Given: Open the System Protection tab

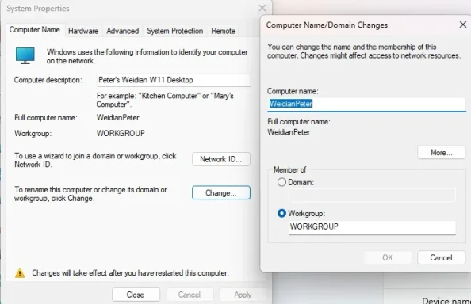Looking at the screenshot, I should pos(174,31).
